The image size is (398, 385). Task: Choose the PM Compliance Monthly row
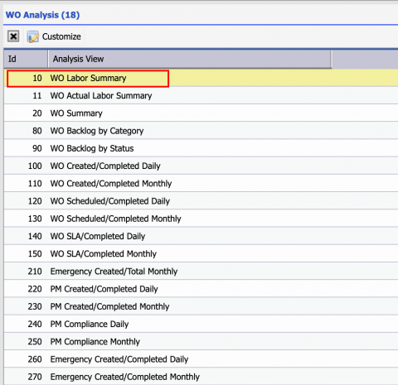(201, 342)
